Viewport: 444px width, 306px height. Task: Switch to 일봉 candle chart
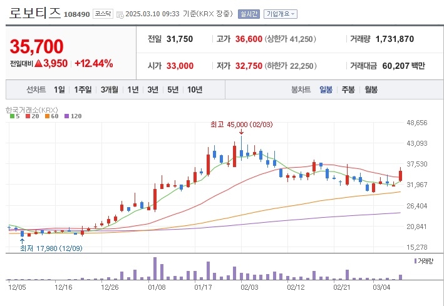326,89
